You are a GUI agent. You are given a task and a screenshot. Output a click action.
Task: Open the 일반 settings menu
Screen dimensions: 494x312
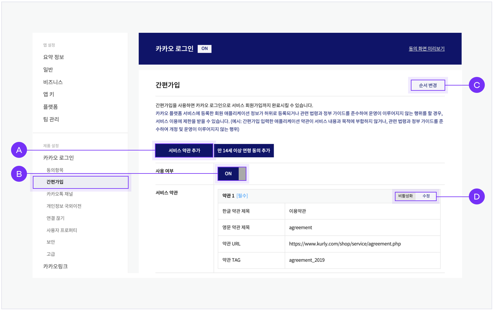[48, 70]
